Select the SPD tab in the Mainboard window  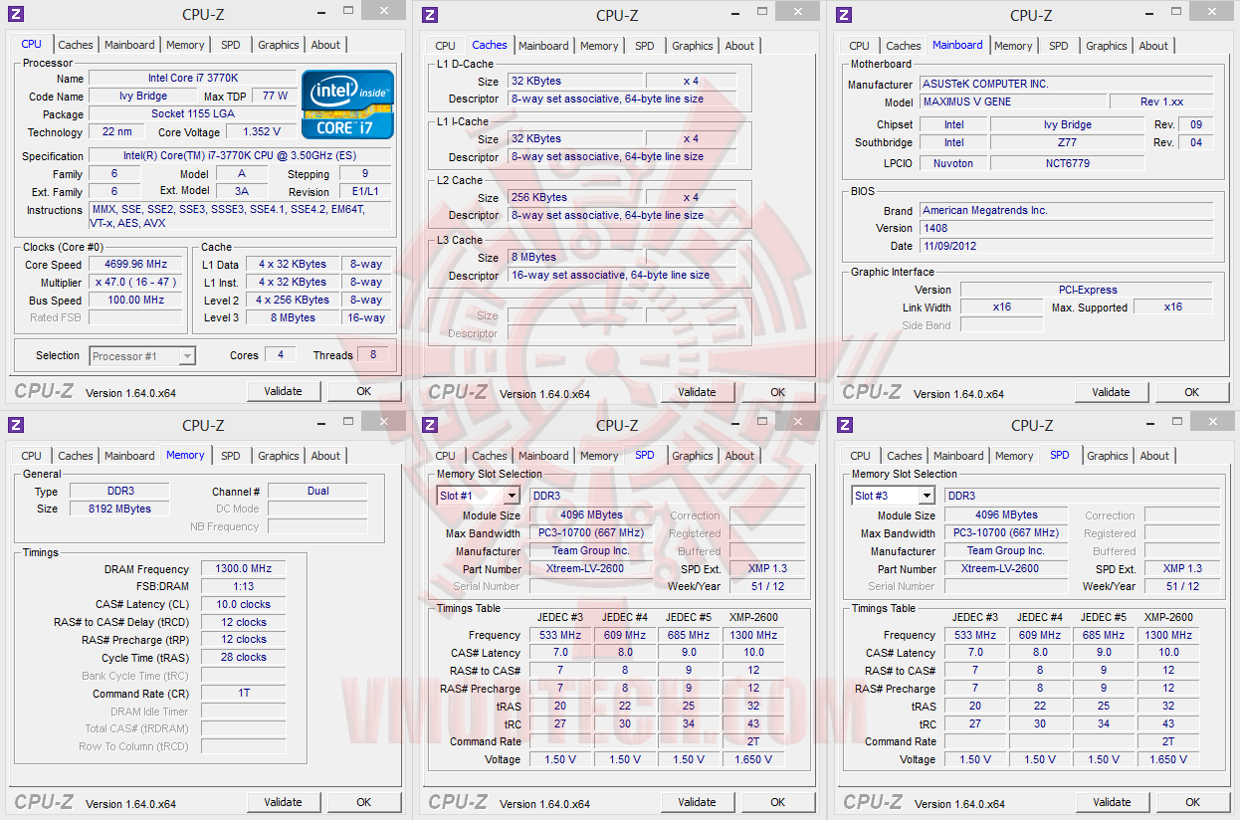click(1059, 46)
